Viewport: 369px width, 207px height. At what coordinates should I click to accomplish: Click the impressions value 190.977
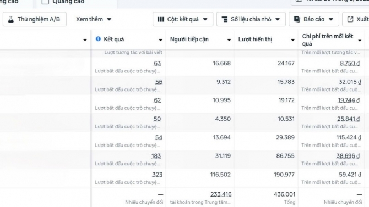pos(284,175)
